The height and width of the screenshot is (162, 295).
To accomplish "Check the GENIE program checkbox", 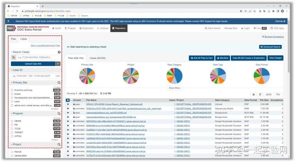I will [12, 121].
